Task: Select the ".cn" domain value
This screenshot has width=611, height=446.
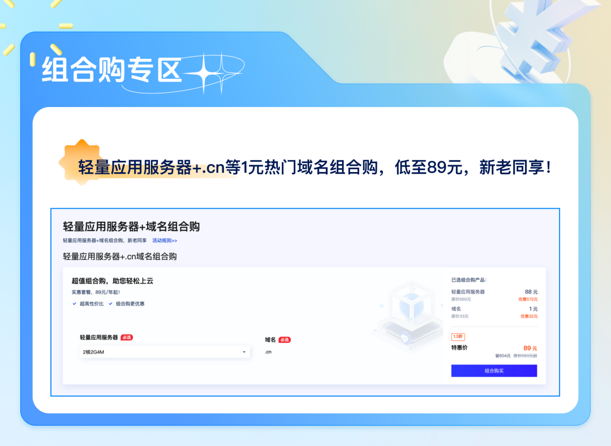Action: [x=268, y=352]
